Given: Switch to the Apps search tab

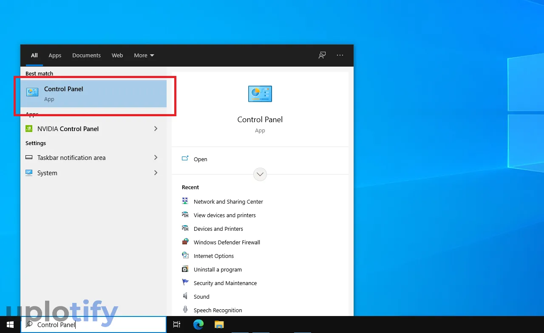Looking at the screenshot, I should coord(55,55).
